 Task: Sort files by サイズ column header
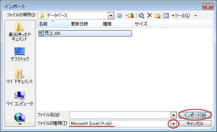pyautogui.click(x=149, y=24)
